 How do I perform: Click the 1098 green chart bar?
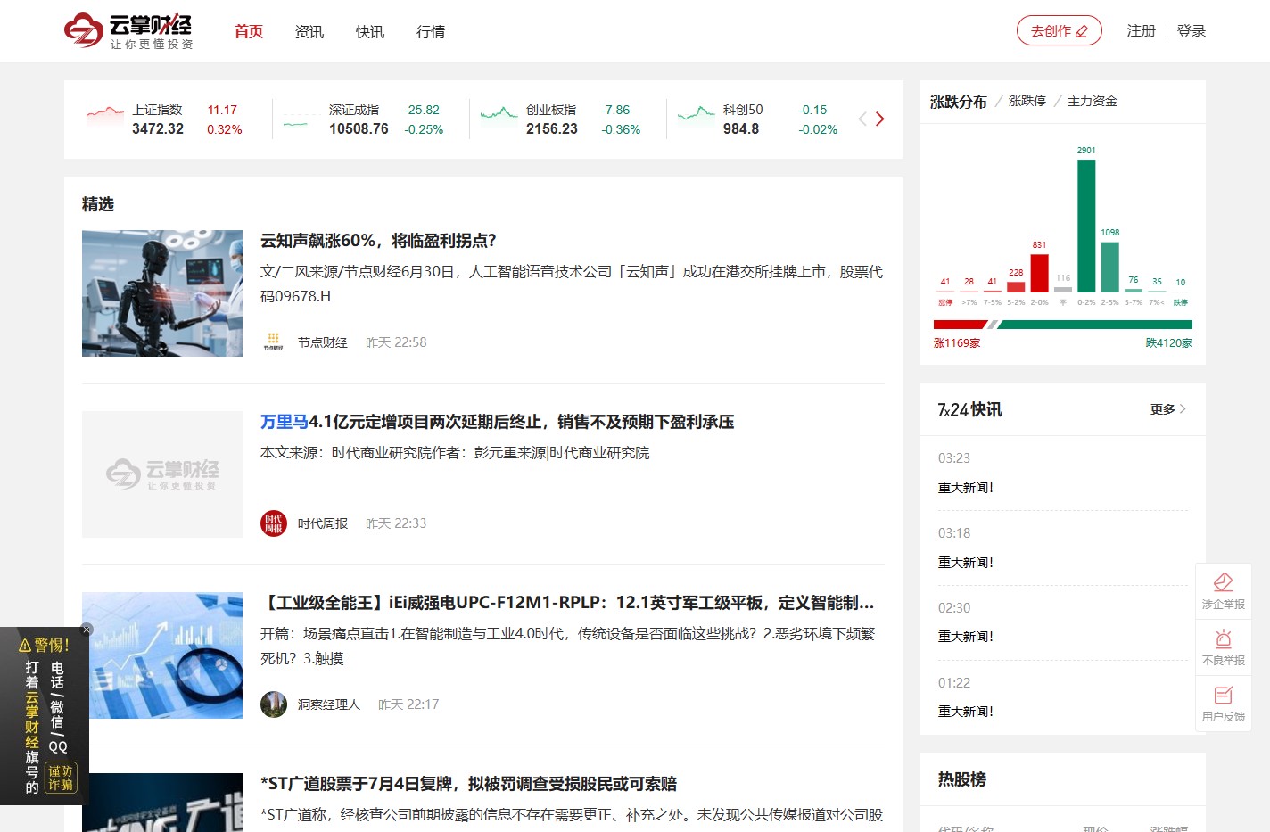point(1109,267)
